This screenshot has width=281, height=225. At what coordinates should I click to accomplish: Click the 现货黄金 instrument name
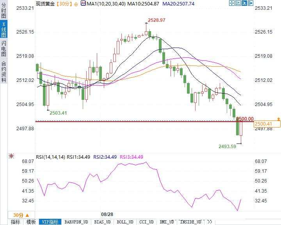pyautogui.click(x=45, y=4)
